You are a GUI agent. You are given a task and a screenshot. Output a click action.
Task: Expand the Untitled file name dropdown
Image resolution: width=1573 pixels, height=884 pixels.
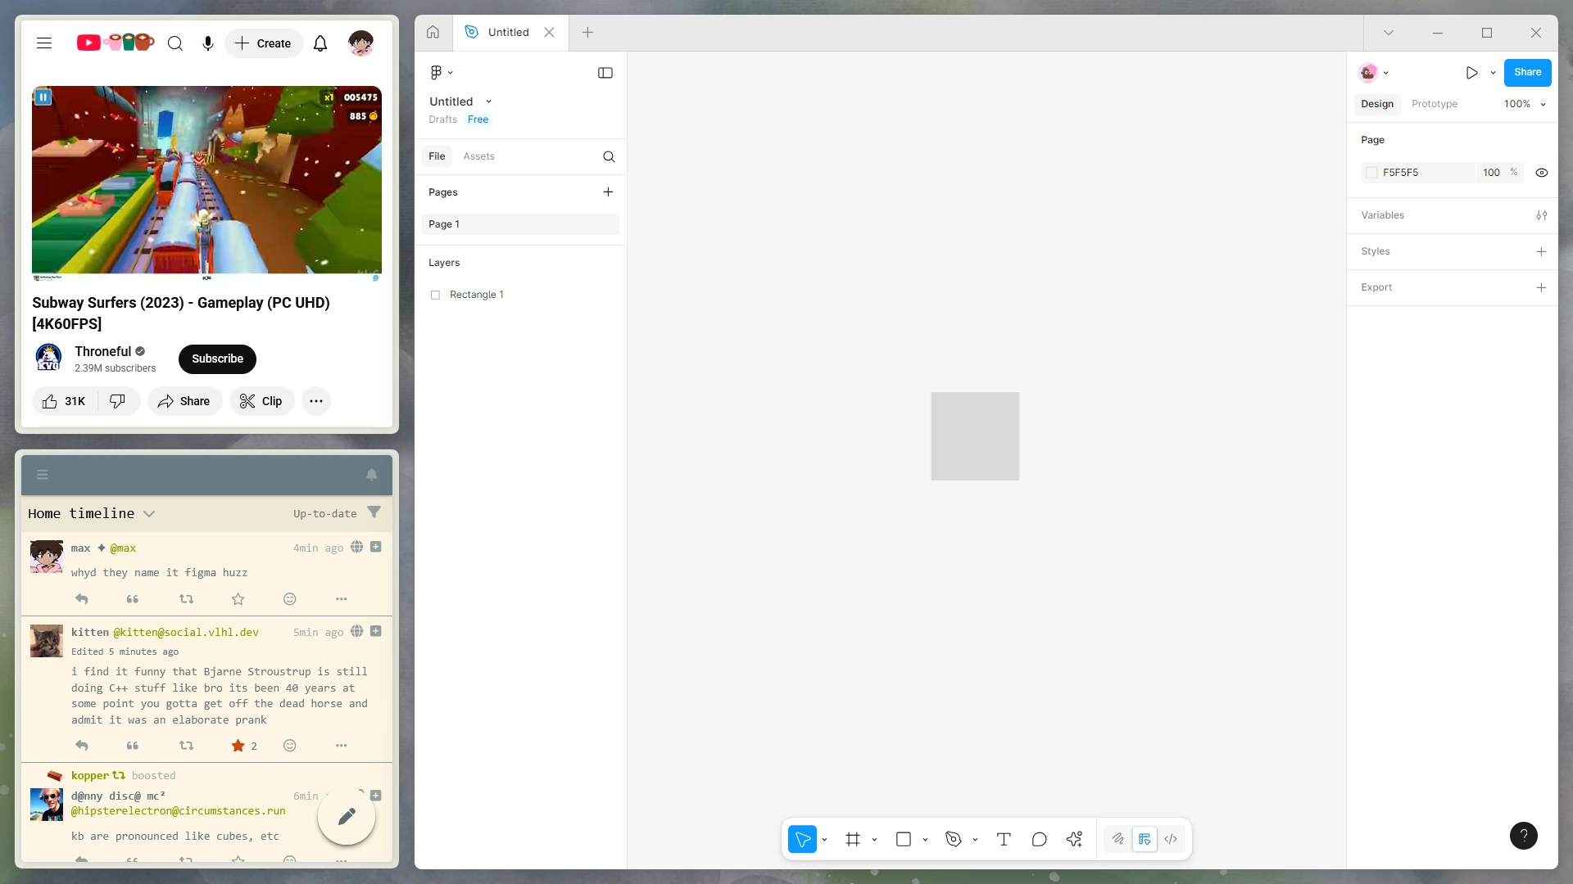coord(489,101)
